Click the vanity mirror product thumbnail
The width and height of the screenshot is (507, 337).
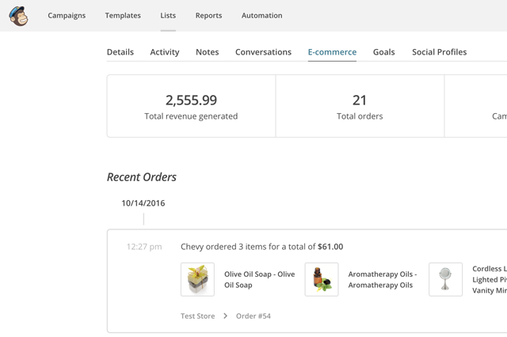[445, 279]
